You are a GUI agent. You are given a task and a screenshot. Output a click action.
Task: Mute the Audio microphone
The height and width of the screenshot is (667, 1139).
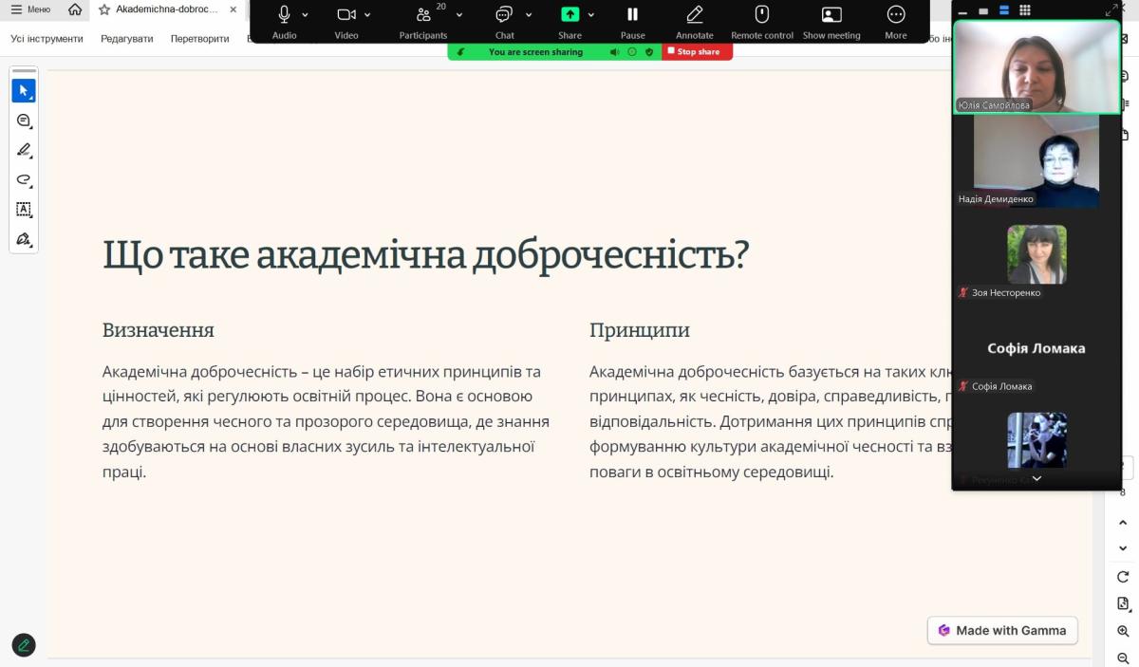(284, 15)
